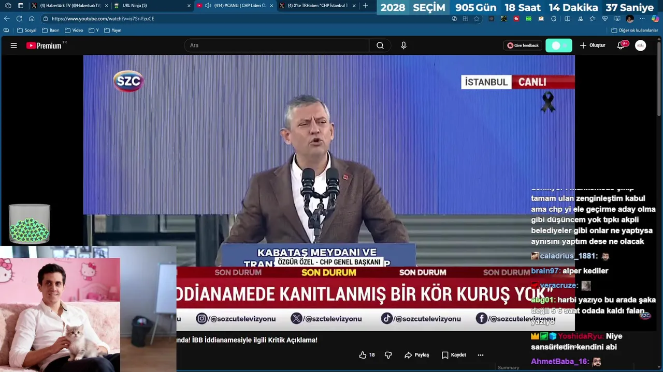The height and width of the screenshot is (372, 663).
Task: Click the search magnifier button
Action: point(380,45)
